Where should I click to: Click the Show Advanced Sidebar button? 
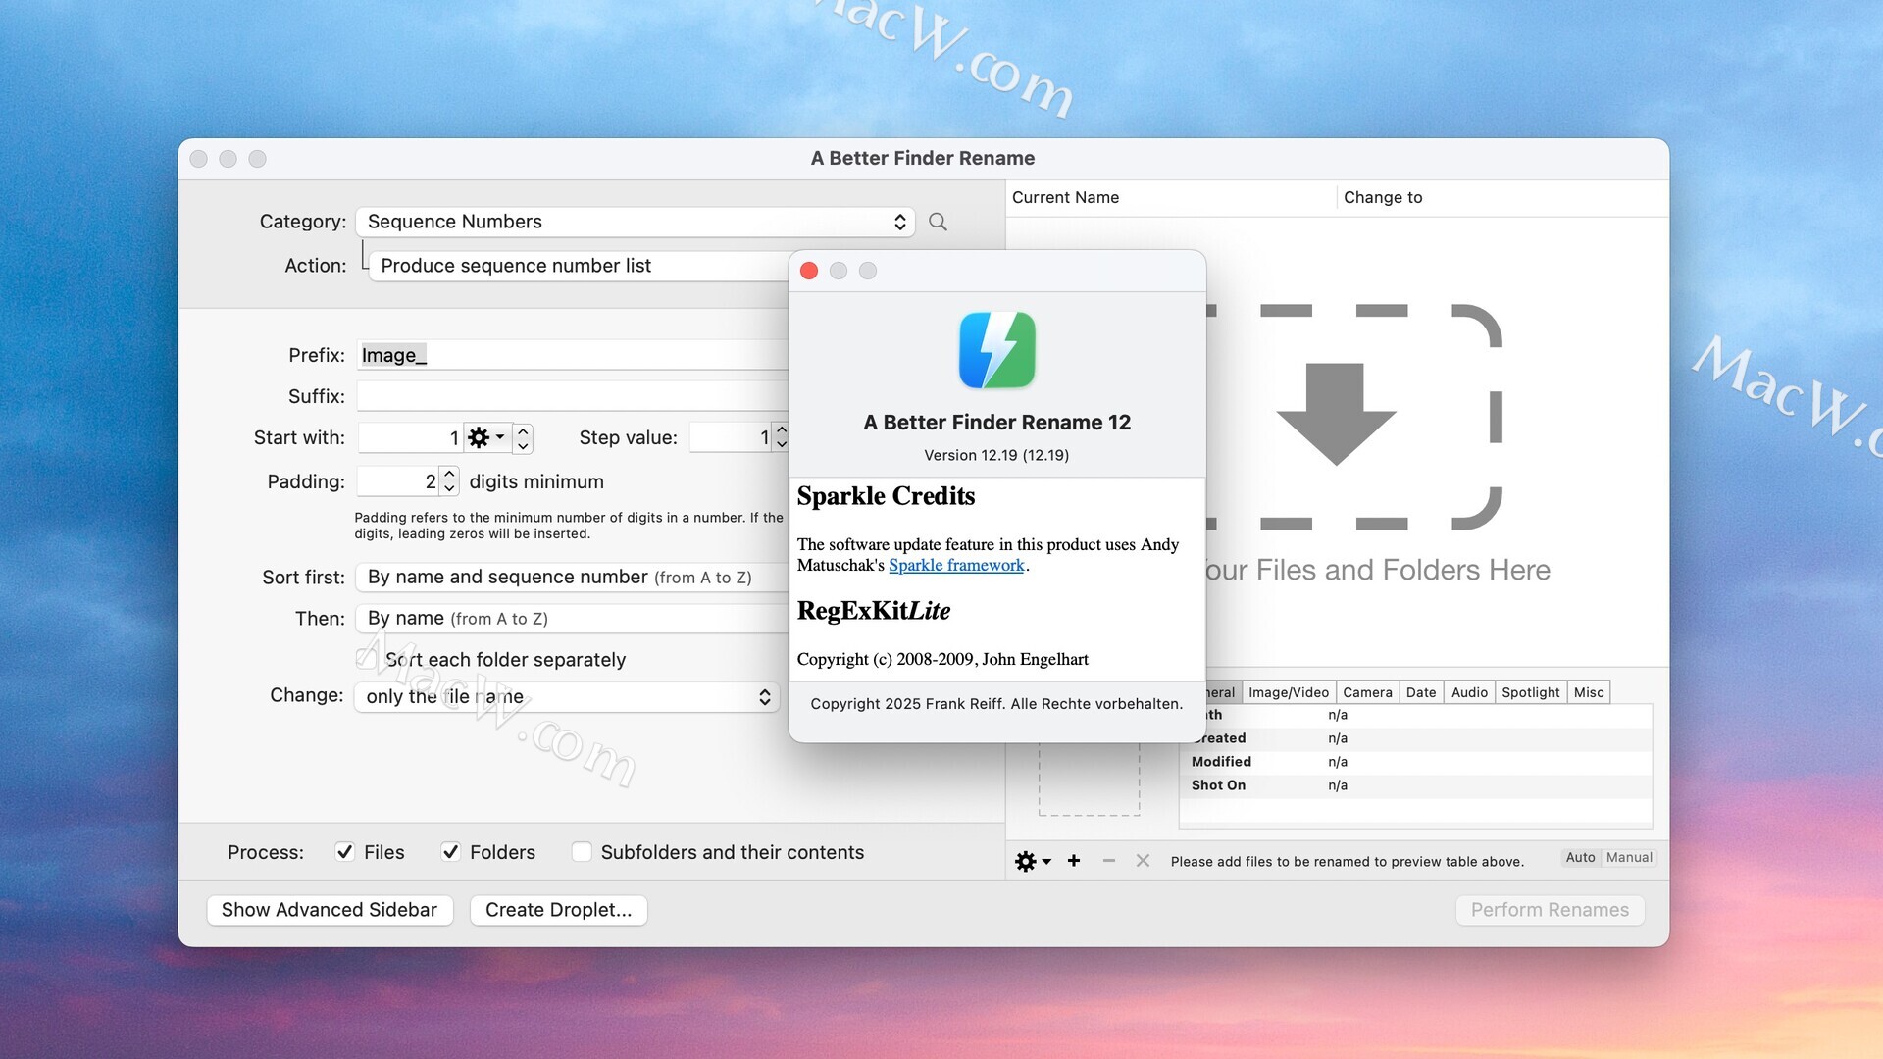coord(330,910)
